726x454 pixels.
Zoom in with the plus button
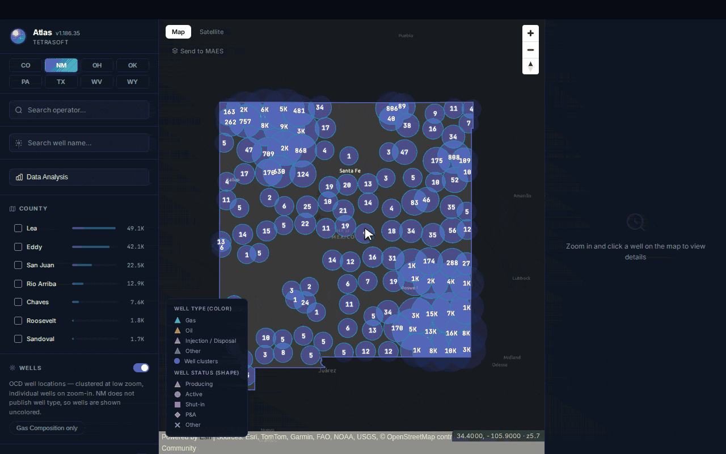pos(530,33)
